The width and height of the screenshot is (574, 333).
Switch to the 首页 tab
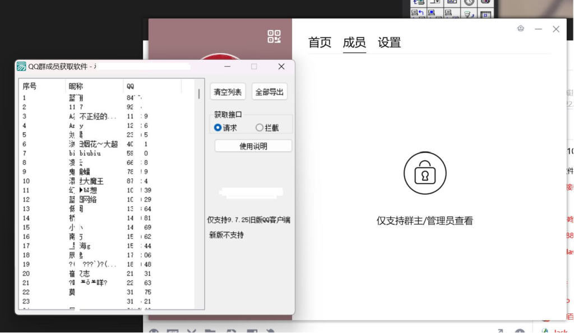coord(320,43)
